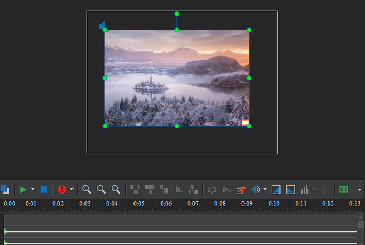
Task: Zoom out the timeline
Action: [101, 190]
